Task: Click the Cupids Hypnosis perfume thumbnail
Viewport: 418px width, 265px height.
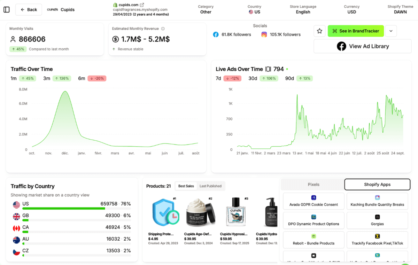Action: (236, 212)
